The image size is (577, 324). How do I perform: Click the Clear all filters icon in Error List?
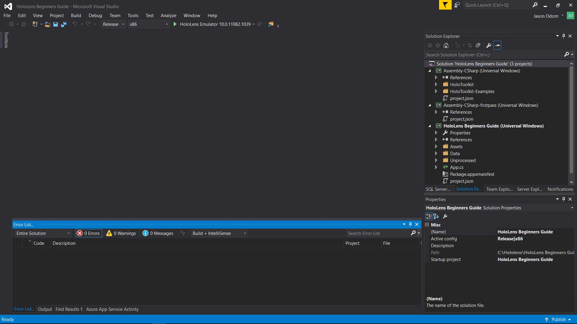pyautogui.click(x=182, y=233)
